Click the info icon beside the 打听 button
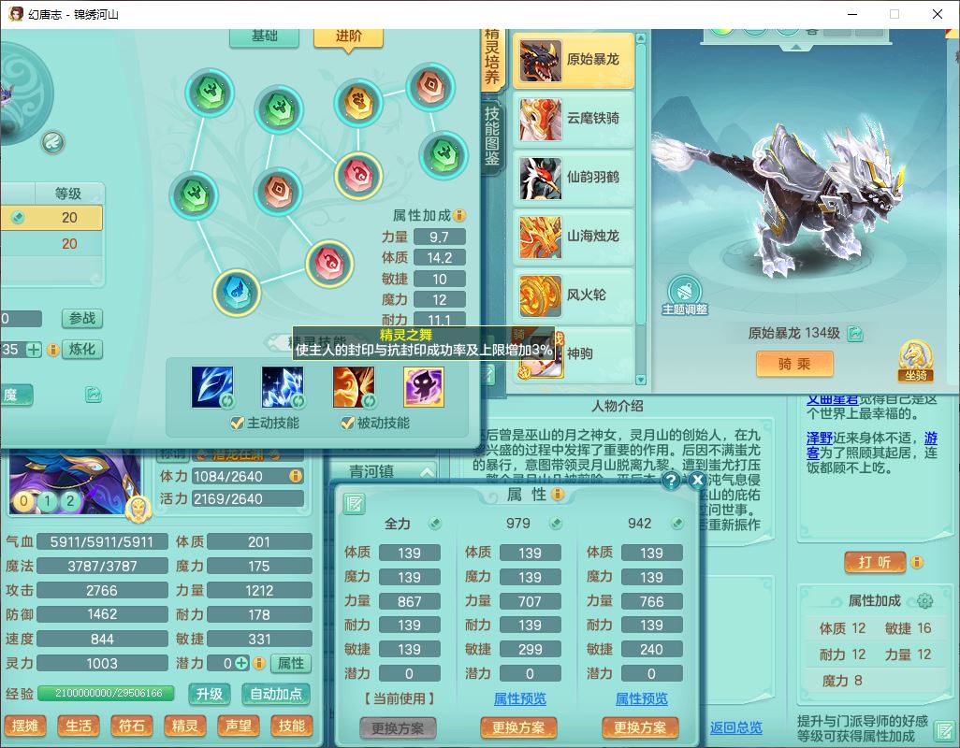The height and width of the screenshot is (748, 960). (x=917, y=562)
